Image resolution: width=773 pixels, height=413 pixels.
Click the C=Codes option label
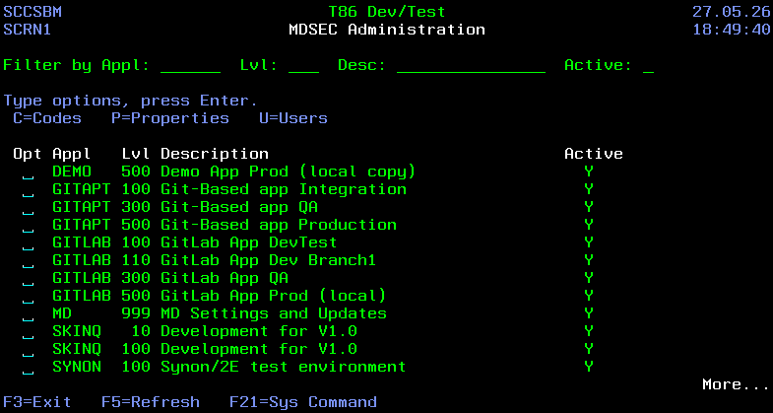pyautogui.click(x=47, y=118)
